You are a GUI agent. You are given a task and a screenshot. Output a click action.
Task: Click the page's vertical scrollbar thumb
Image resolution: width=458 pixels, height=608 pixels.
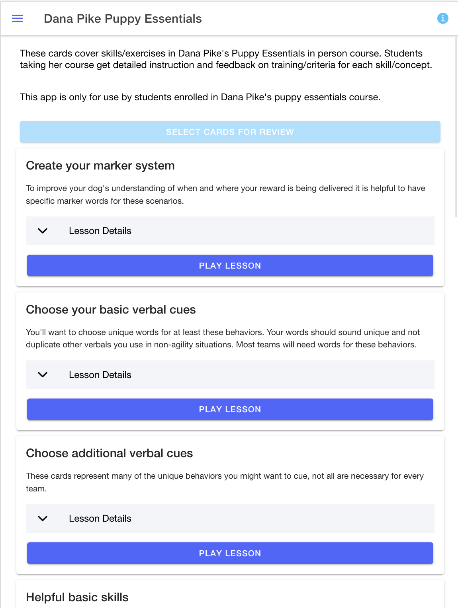click(456, 127)
